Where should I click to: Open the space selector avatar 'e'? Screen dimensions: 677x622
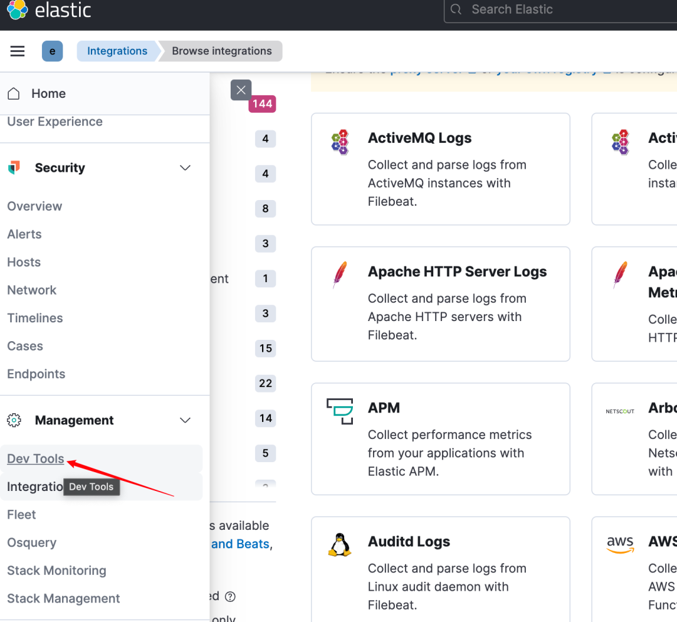pos(52,51)
